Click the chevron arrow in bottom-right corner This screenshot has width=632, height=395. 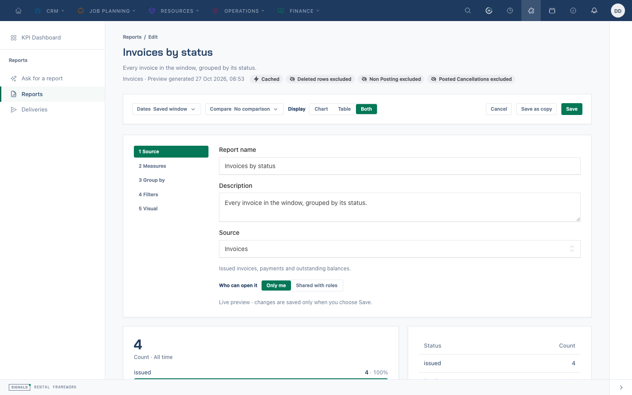coord(621,388)
